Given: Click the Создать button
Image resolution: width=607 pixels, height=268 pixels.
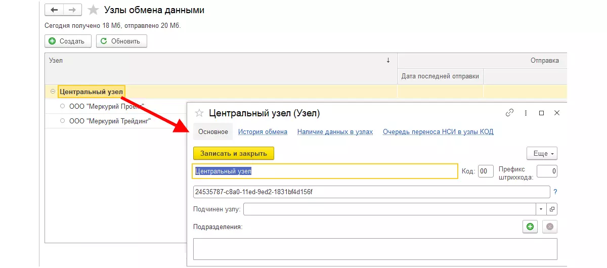Looking at the screenshot, I should coord(68,41).
